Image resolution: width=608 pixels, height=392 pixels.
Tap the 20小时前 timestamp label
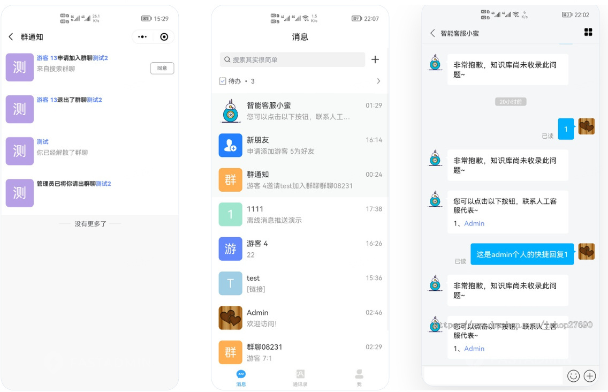pyautogui.click(x=510, y=102)
